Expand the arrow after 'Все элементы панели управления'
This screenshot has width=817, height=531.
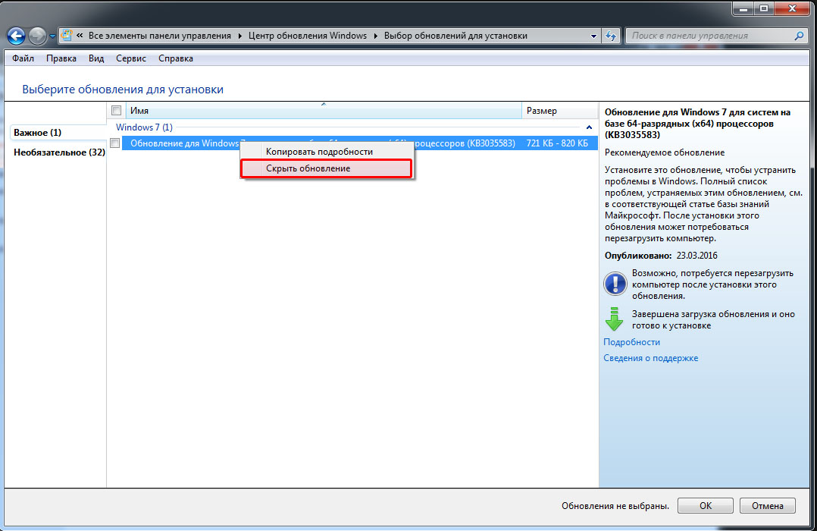239,36
